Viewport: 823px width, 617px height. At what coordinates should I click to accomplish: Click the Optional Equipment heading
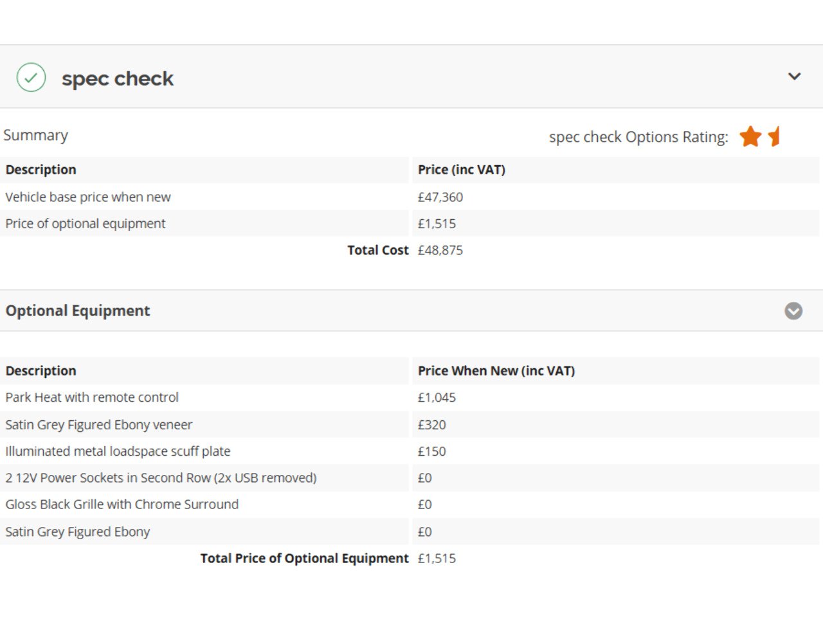(x=78, y=311)
